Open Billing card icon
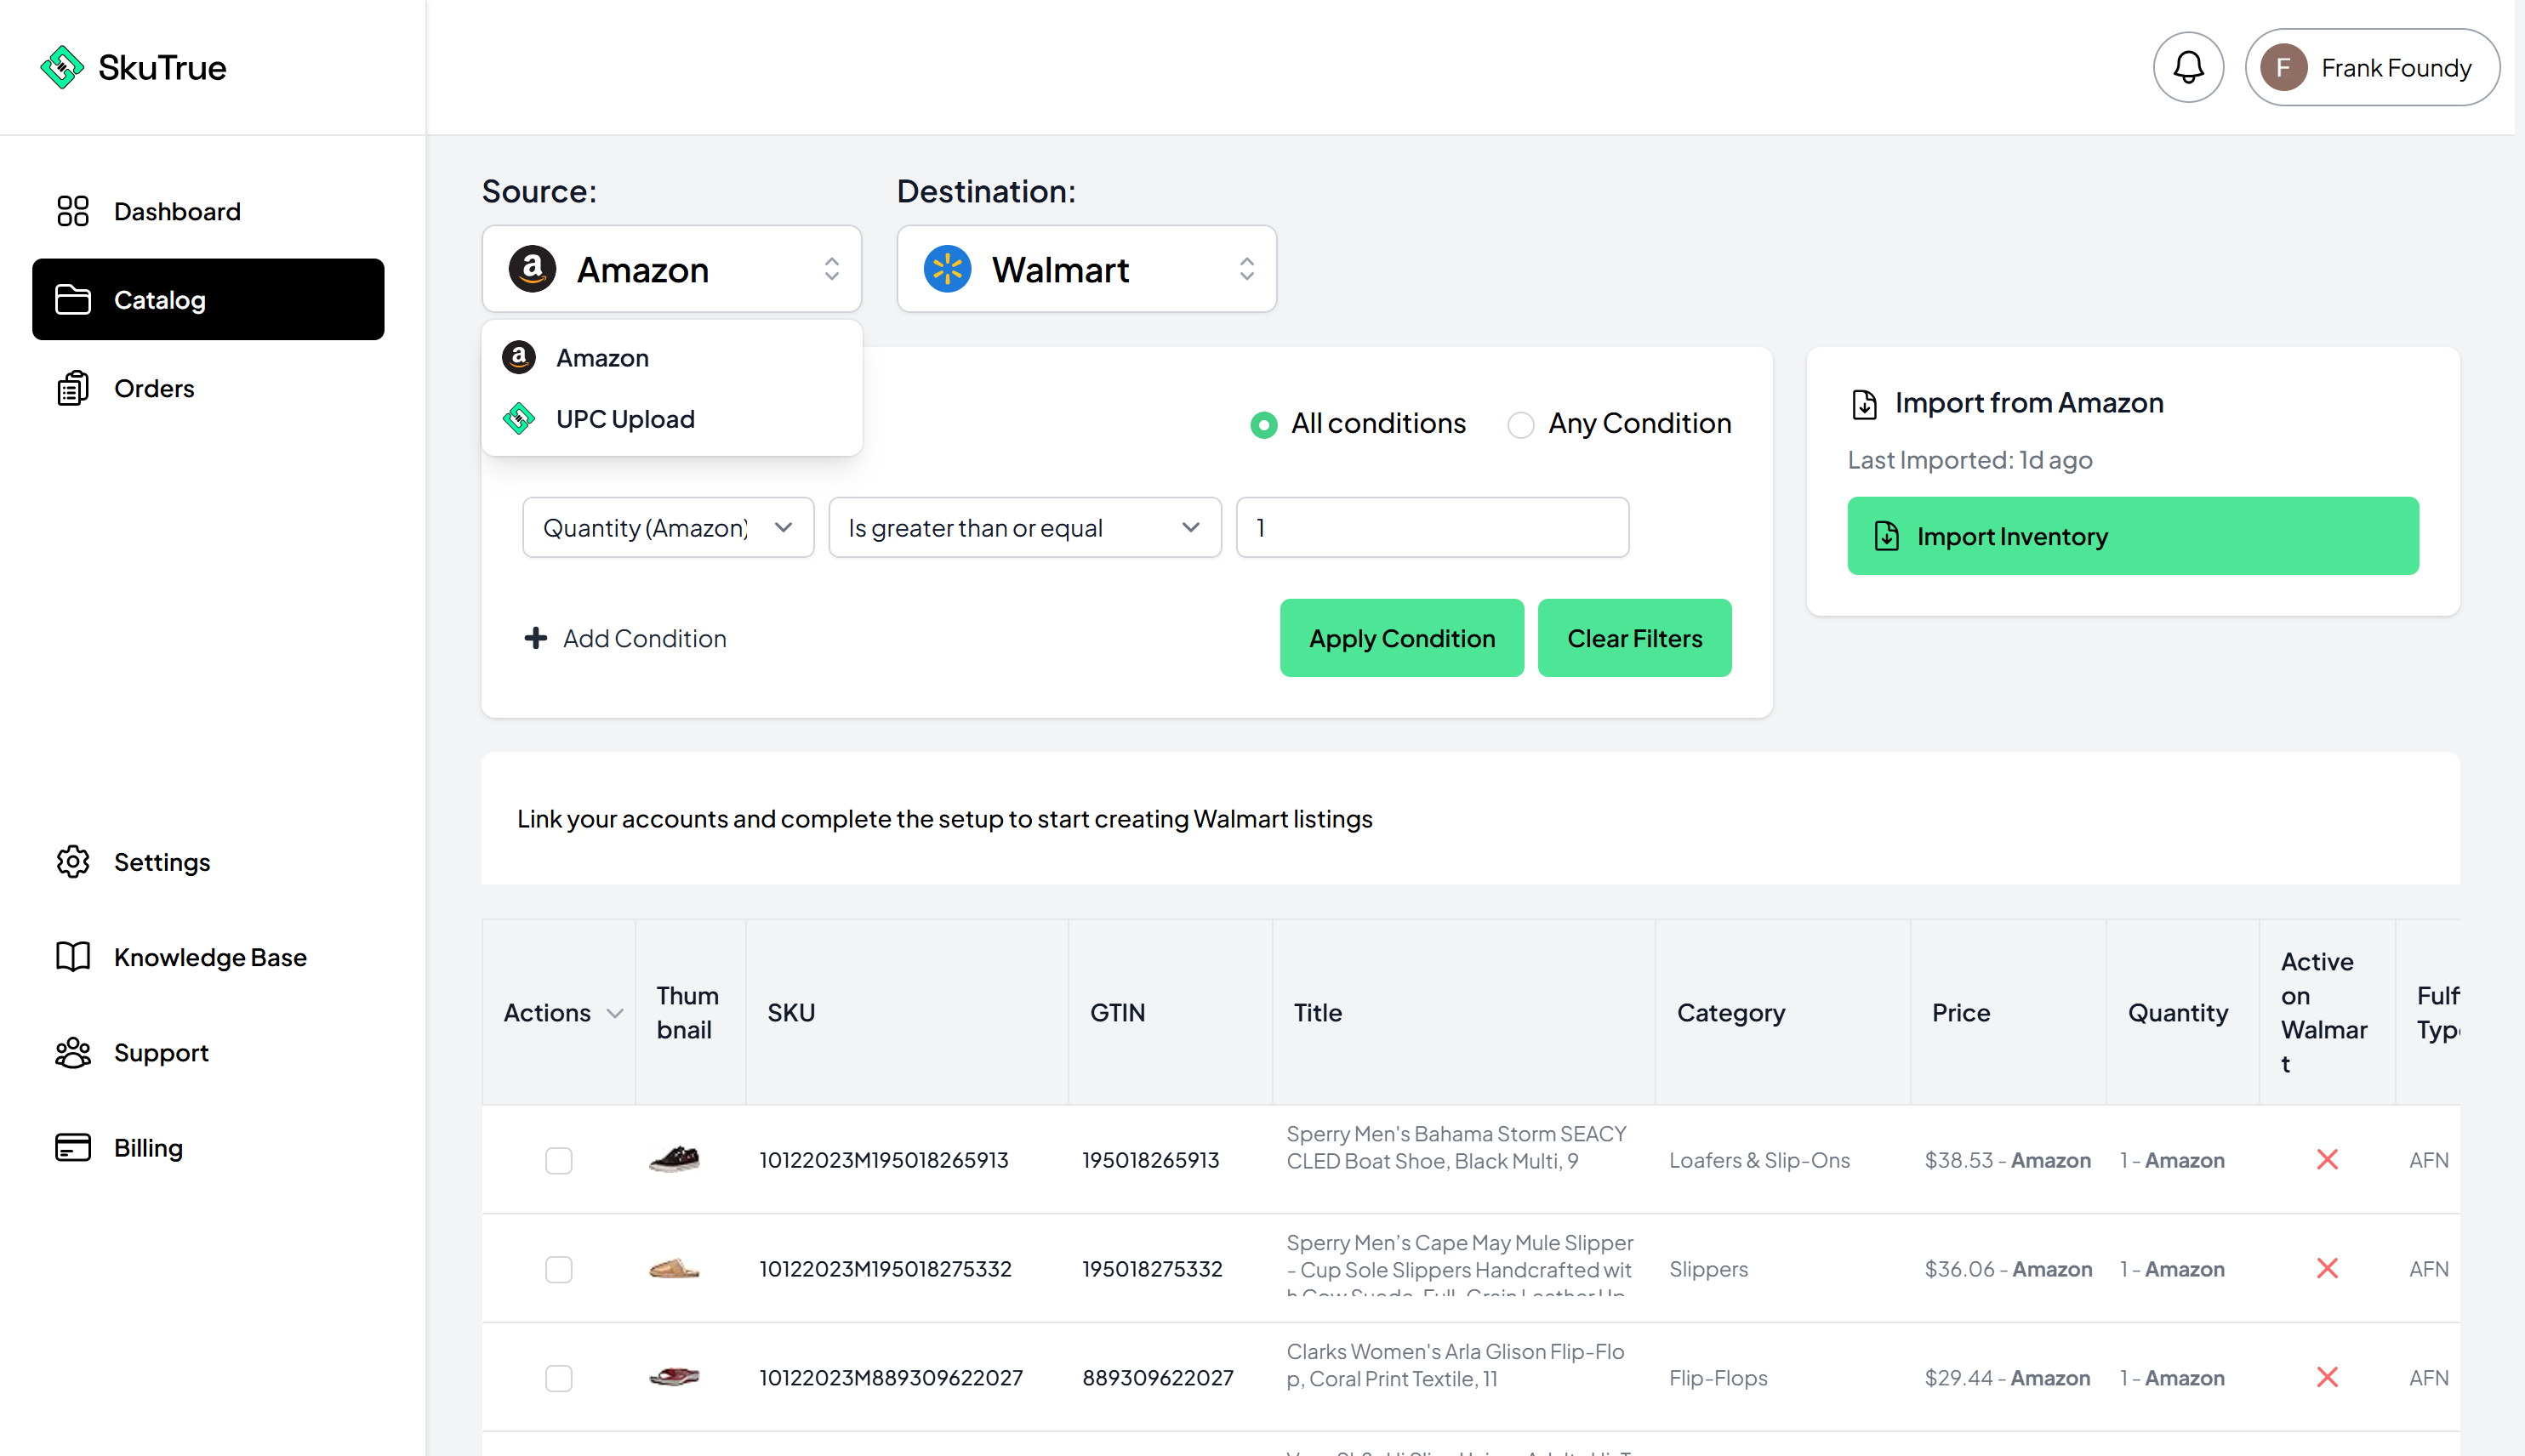2525x1456 pixels. point(72,1148)
